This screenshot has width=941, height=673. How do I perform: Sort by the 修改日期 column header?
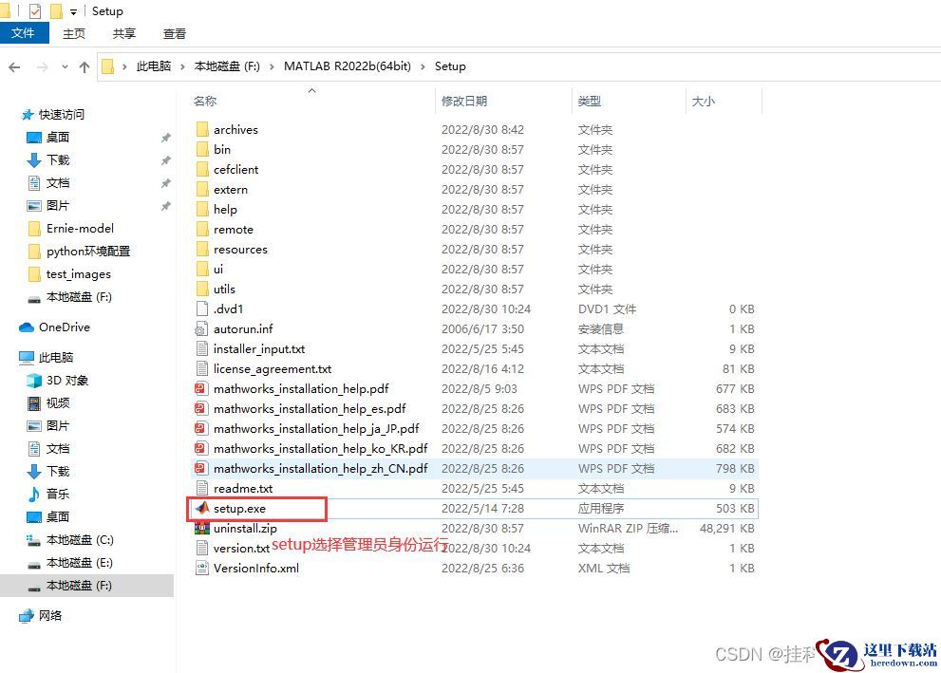464,101
